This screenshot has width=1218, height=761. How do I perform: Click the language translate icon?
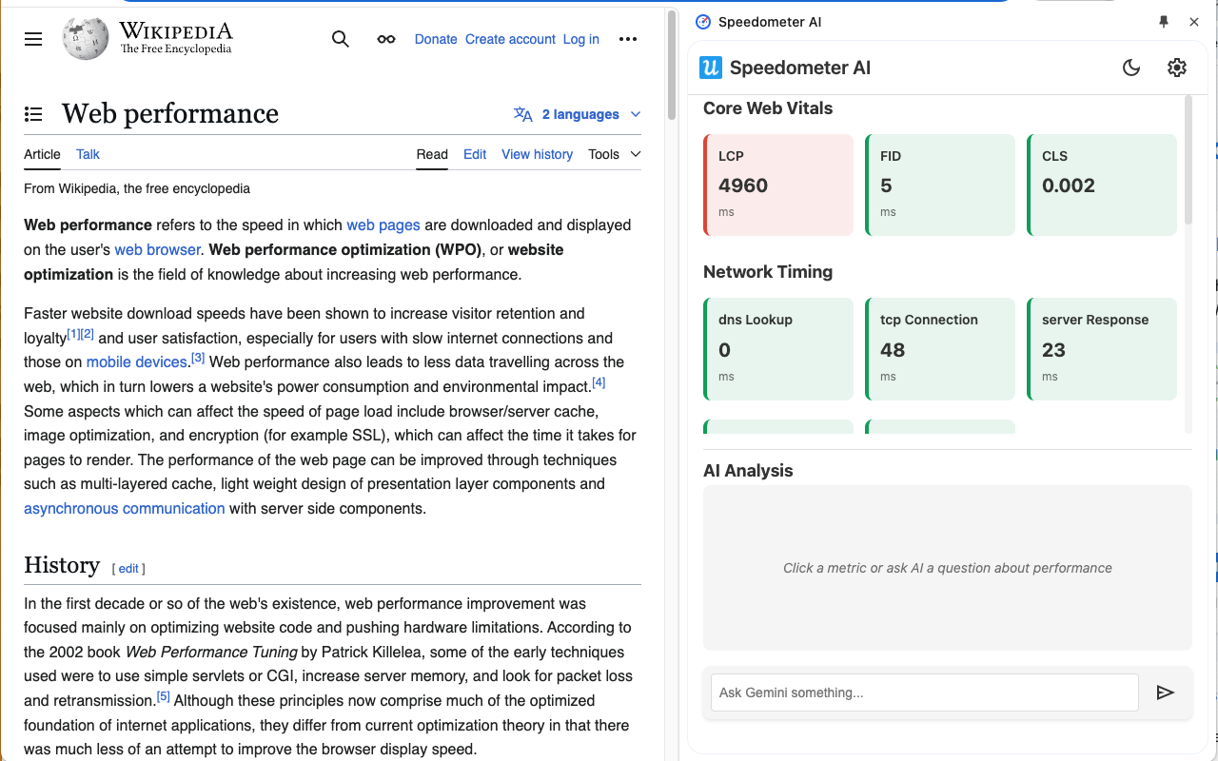[523, 114]
